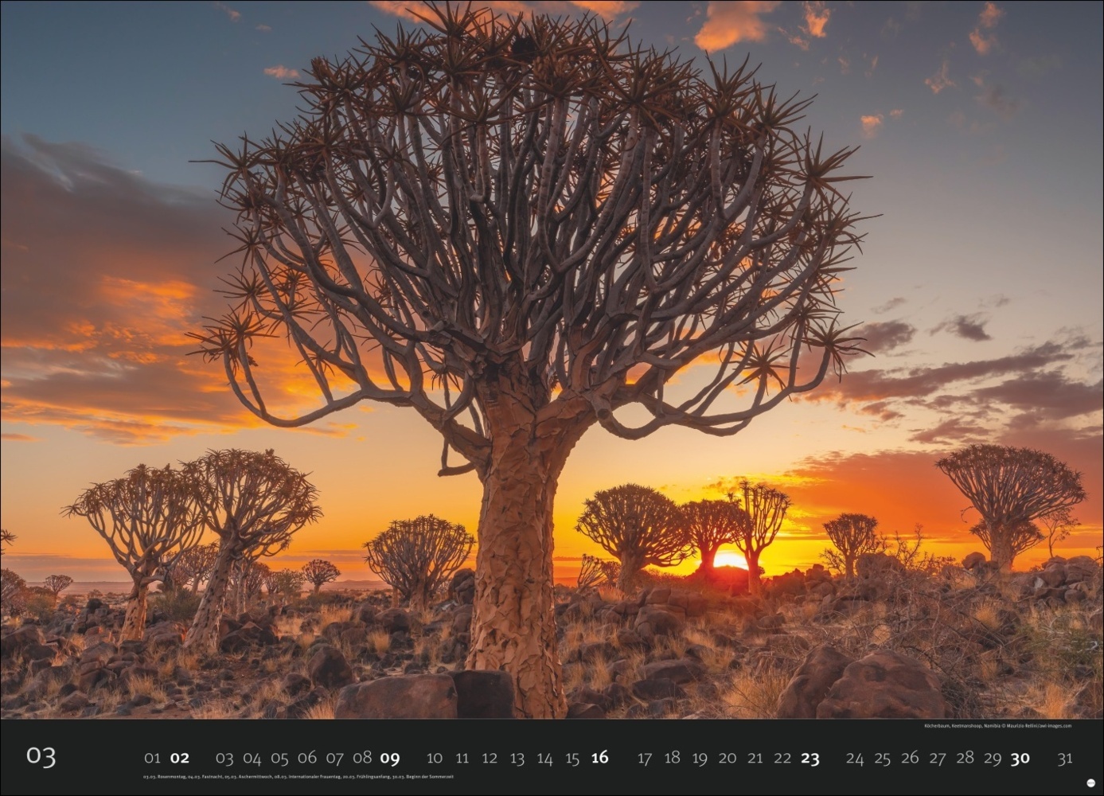The image size is (1104, 796).
Task: Select day 12 in the calendar strip
Action: point(490,759)
